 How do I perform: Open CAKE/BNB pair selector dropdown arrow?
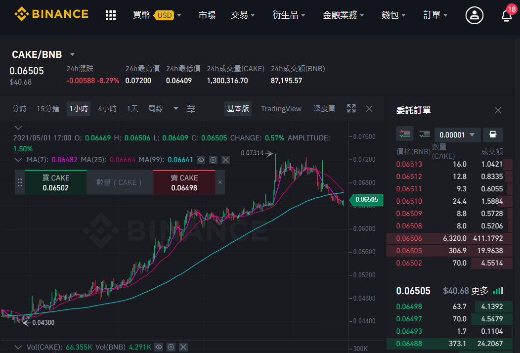[72, 54]
